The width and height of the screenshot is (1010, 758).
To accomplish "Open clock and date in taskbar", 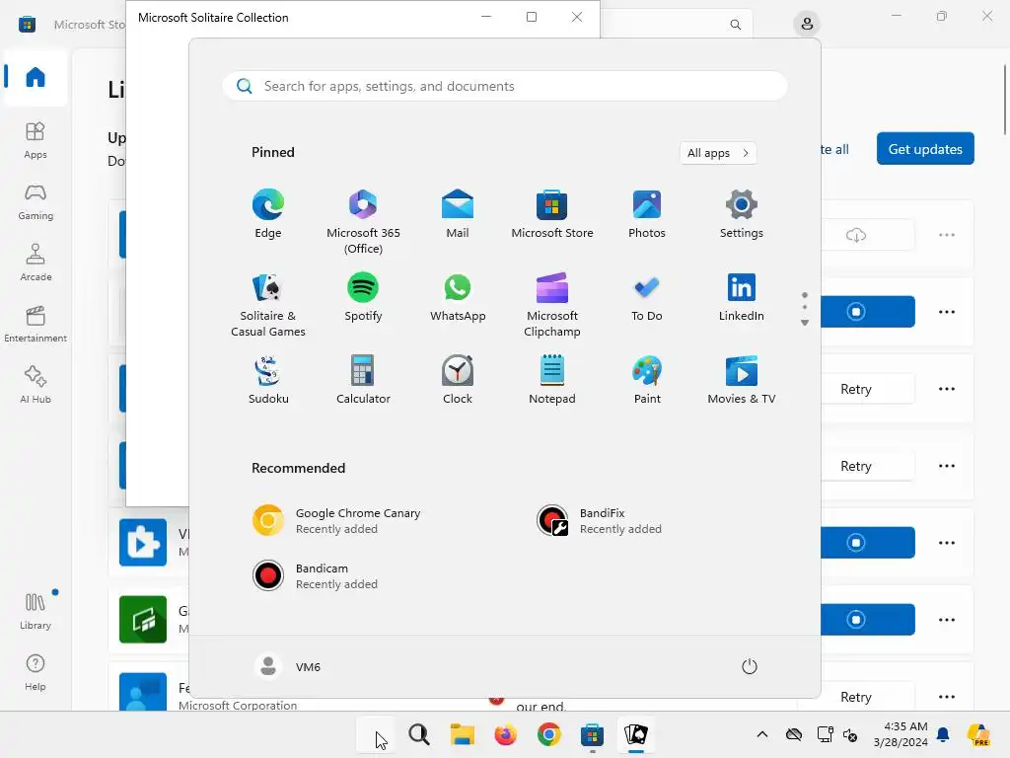I will (901, 734).
